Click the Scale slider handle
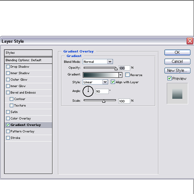The width and height of the screenshot is (194, 194). tap(104, 101)
